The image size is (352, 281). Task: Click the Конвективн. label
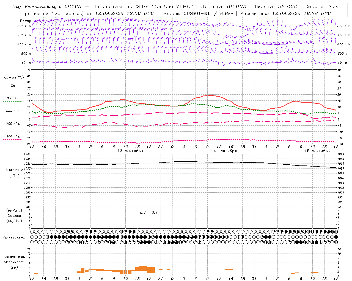pos(14,257)
